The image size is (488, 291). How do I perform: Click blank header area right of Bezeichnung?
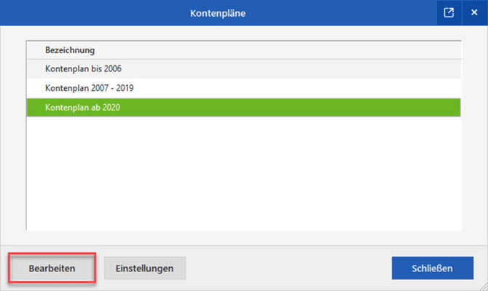coord(291,50)
